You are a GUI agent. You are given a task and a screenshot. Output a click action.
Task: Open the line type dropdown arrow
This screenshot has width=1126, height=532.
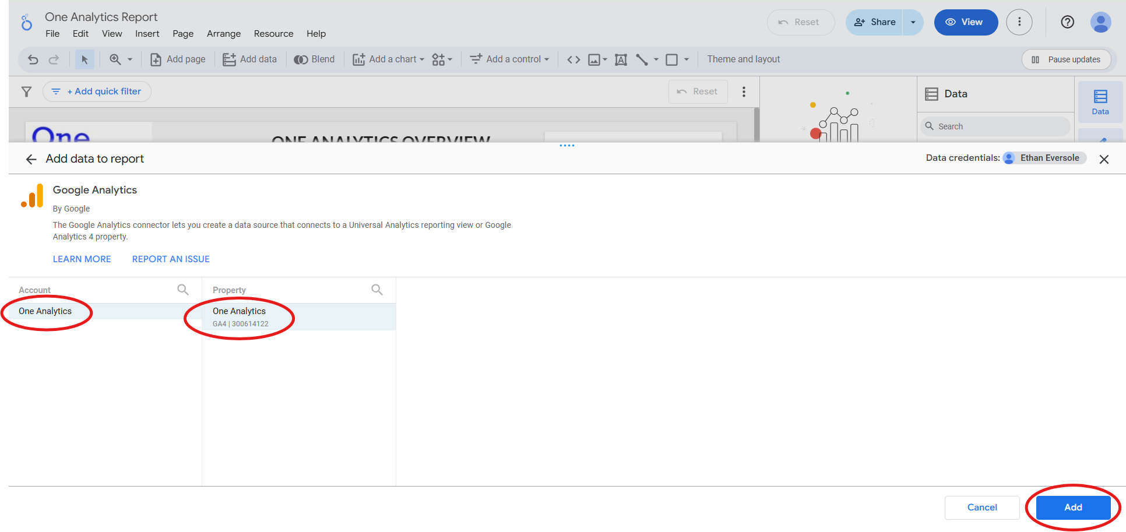click(x=656, y=59)
